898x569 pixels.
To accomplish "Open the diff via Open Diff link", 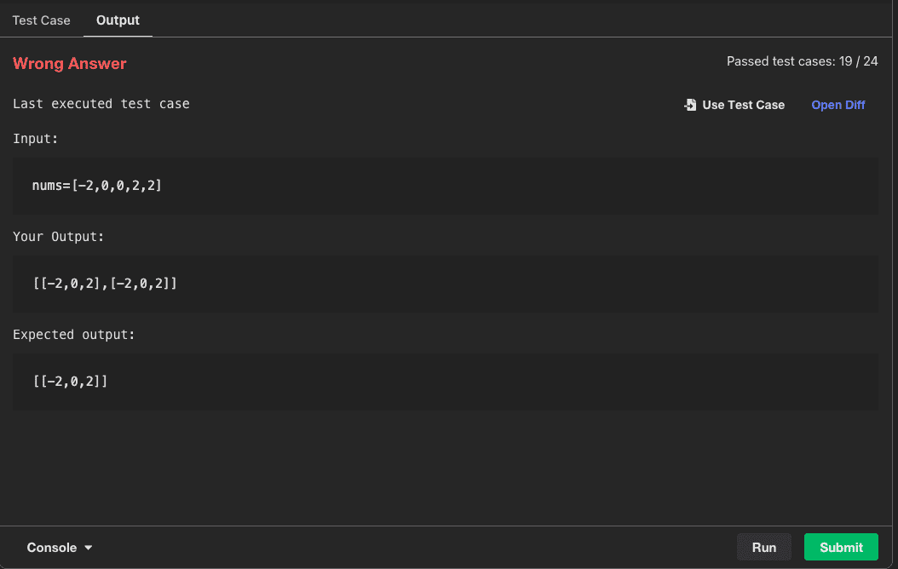I will click(838, 105).
